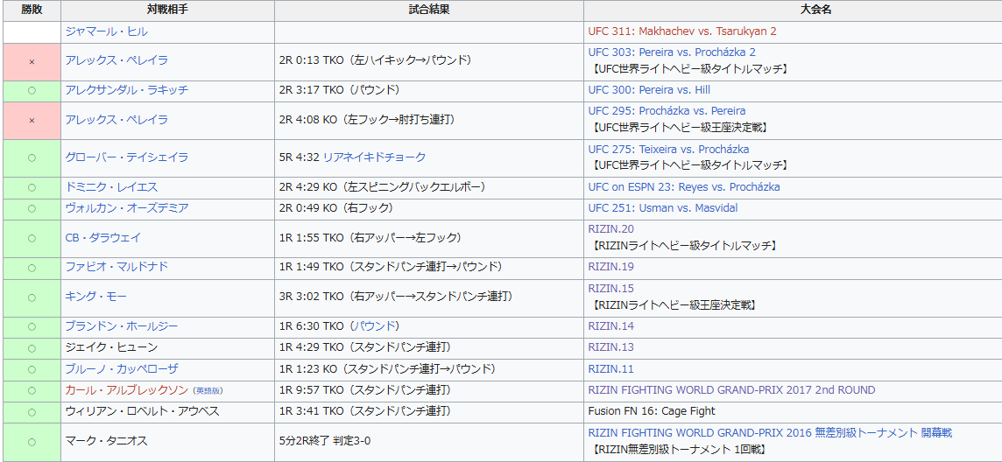The height and width of the screenshot is (462, 1002).
Task: Open the RIZIN.13 event link
Action: coord(610,347)
